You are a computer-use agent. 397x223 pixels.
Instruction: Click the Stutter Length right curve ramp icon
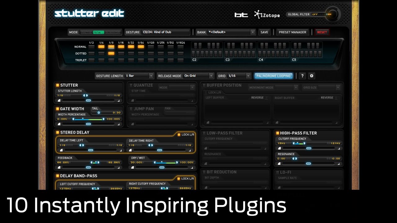point(118,100)
